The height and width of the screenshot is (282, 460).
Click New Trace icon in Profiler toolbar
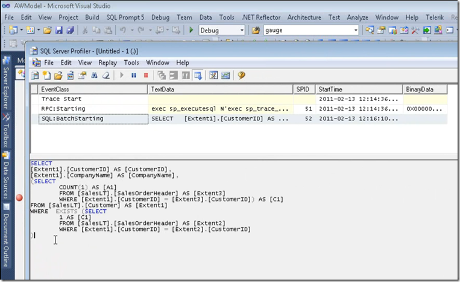click(x=35, y=76)
